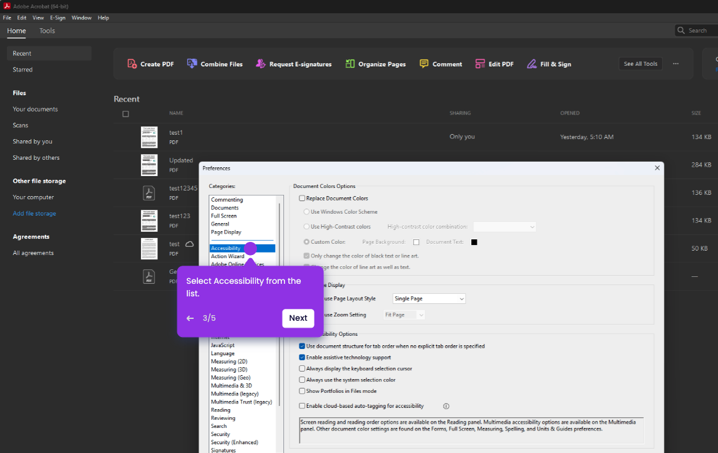The image size is (718, 453).
Task: Select Accessibility in Categories list
Action: click(242, 248)
